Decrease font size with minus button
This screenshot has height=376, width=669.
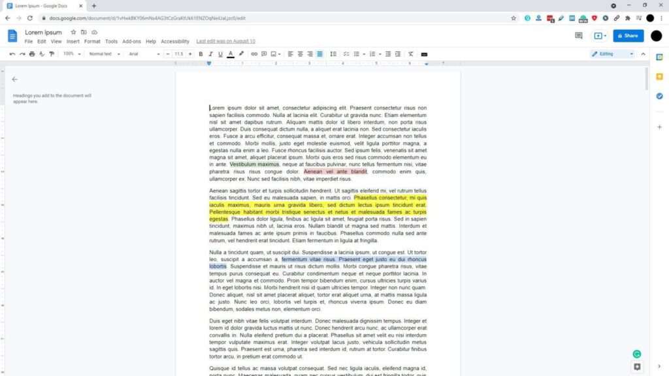point(168,54)
